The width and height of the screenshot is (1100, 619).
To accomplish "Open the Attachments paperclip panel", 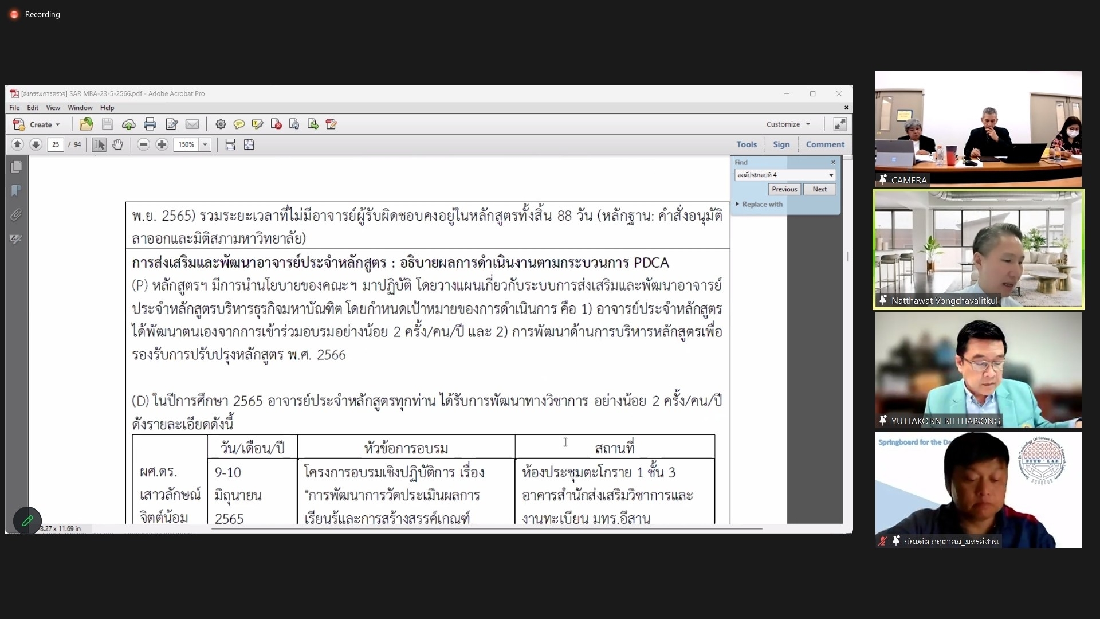I will [x=16, y=215].
